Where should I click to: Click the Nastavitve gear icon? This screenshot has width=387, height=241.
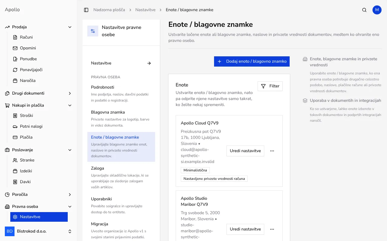[x=15, y=217]
